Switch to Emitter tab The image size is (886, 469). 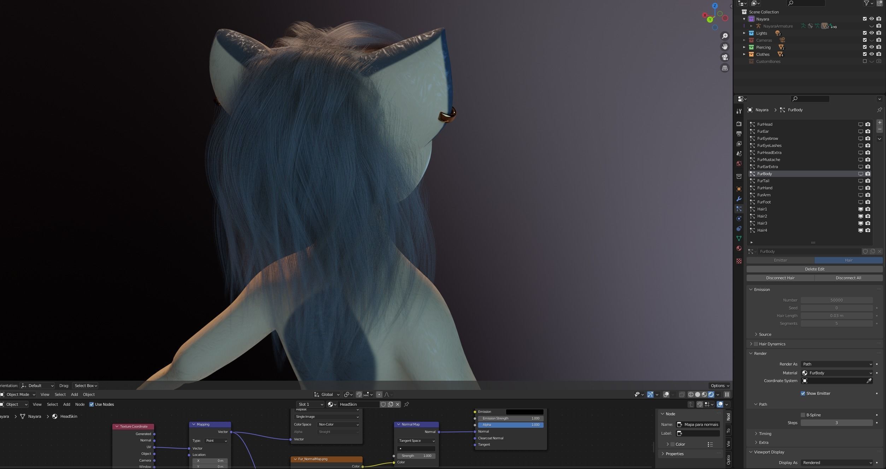(780, 260)
